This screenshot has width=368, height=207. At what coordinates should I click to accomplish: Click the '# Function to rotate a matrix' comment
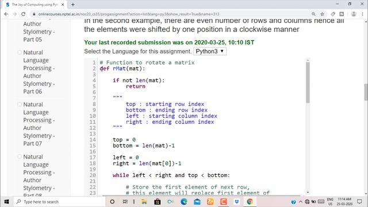click(147, 63)
